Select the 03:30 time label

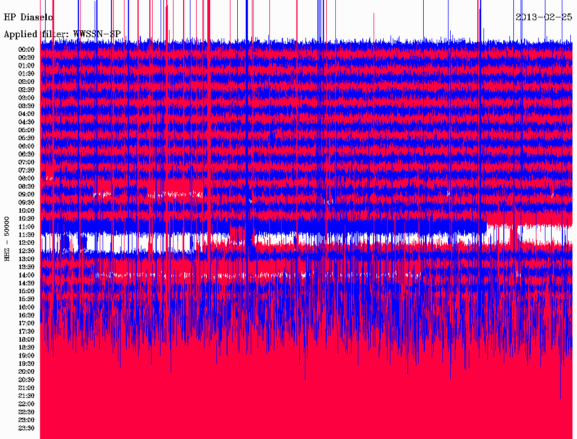26,106
